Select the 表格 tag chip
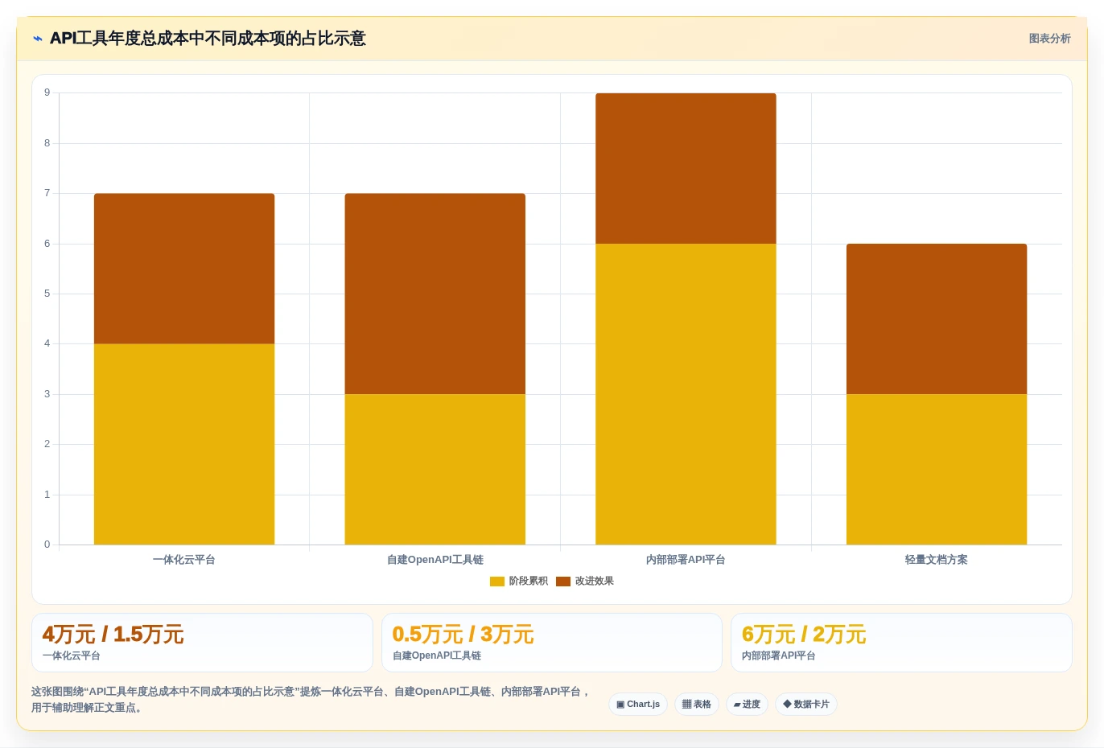Image resolution: width=1104 pixels, height=748 pixels. 697,705
